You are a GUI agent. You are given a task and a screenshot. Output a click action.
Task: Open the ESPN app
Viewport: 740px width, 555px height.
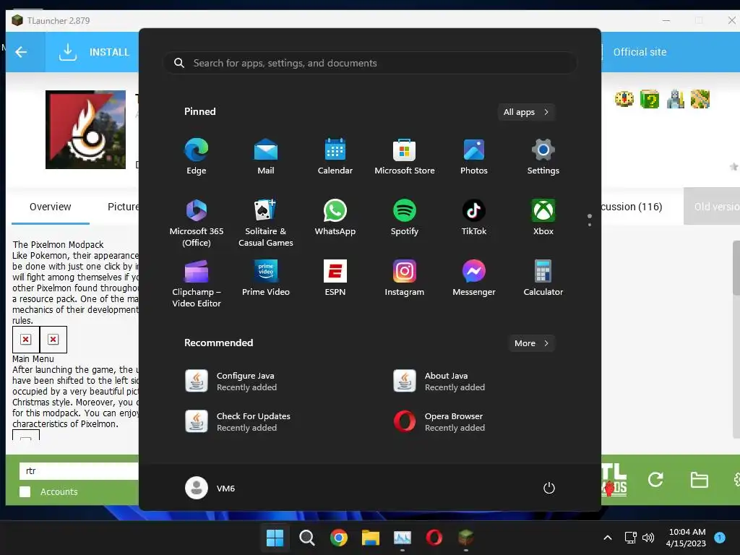click(x=335, y=278)
